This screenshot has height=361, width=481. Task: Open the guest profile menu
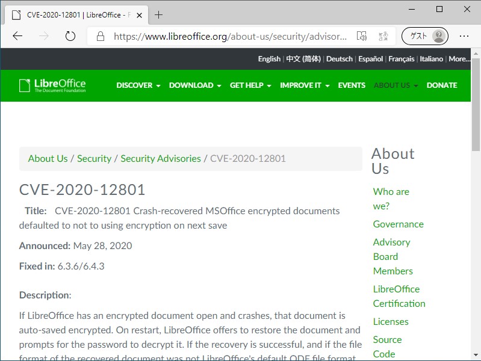pyautogui.click(x=425, y=36)
